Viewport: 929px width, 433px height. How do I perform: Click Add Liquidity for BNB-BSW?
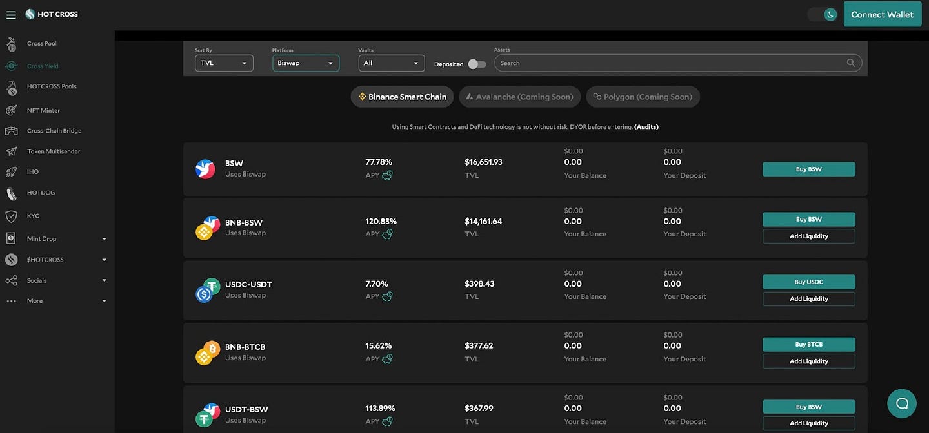click(x=809, y=236)
